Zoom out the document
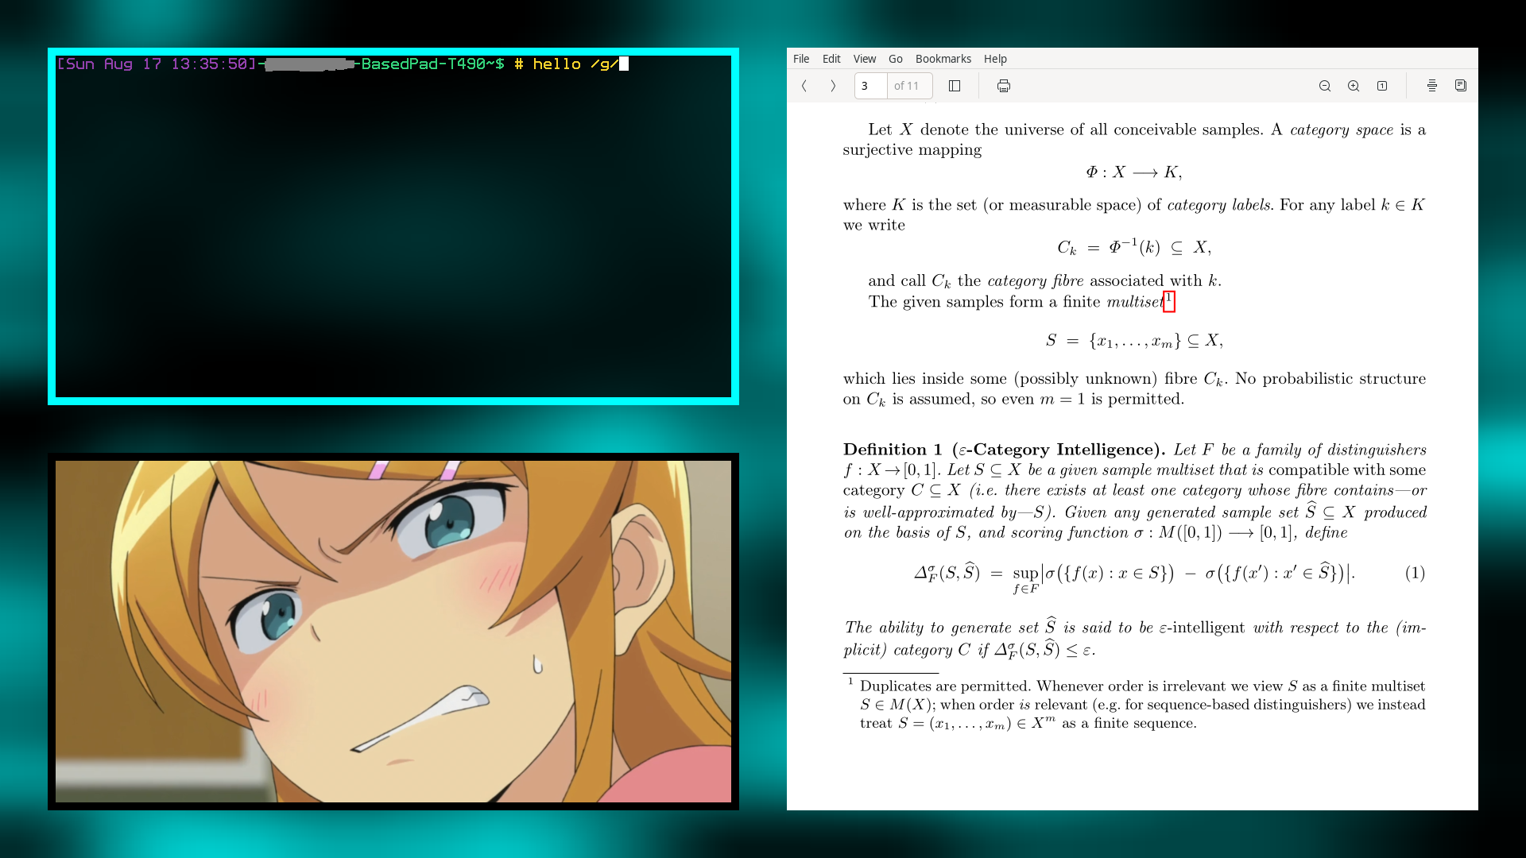This screenshot has width=1526, height=858. coord(1325,86)
